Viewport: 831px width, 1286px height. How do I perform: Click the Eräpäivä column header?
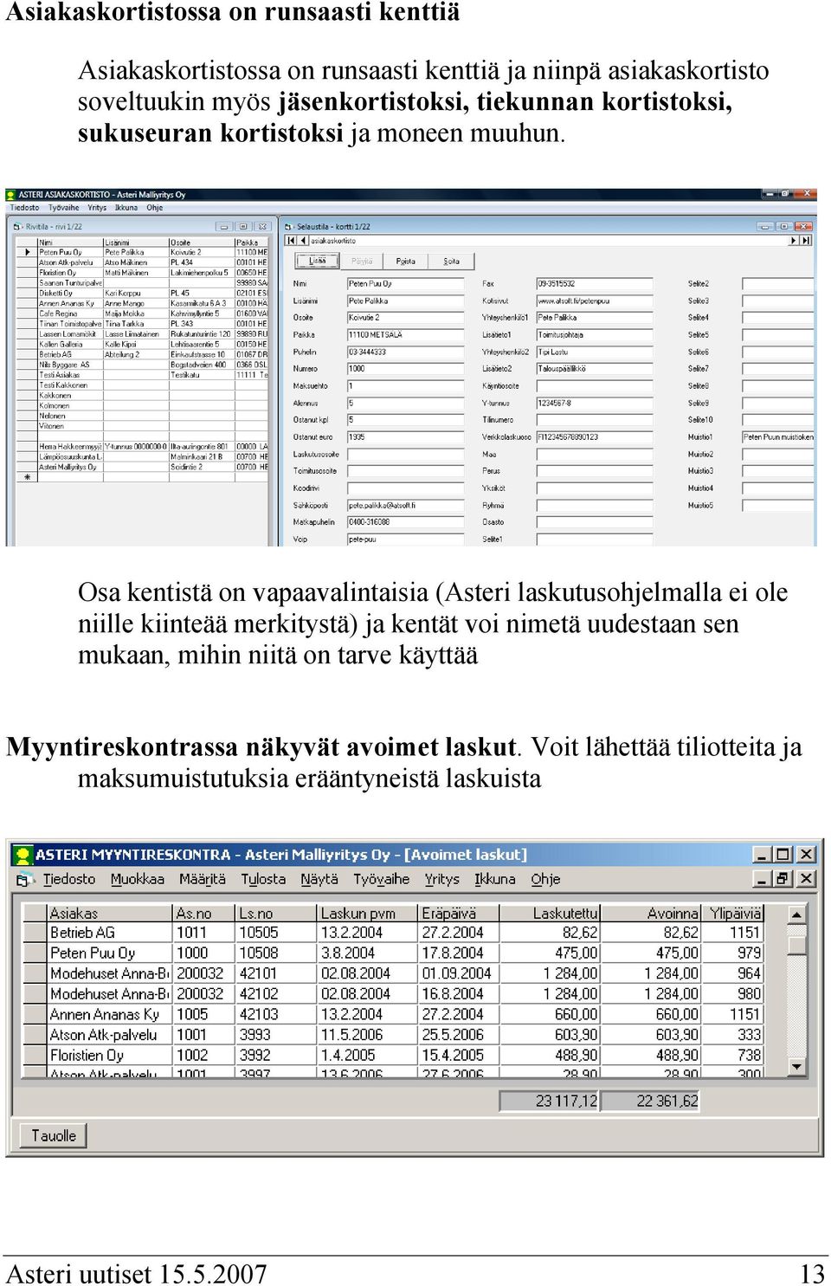pyautogui.click(x=459, y=913)
